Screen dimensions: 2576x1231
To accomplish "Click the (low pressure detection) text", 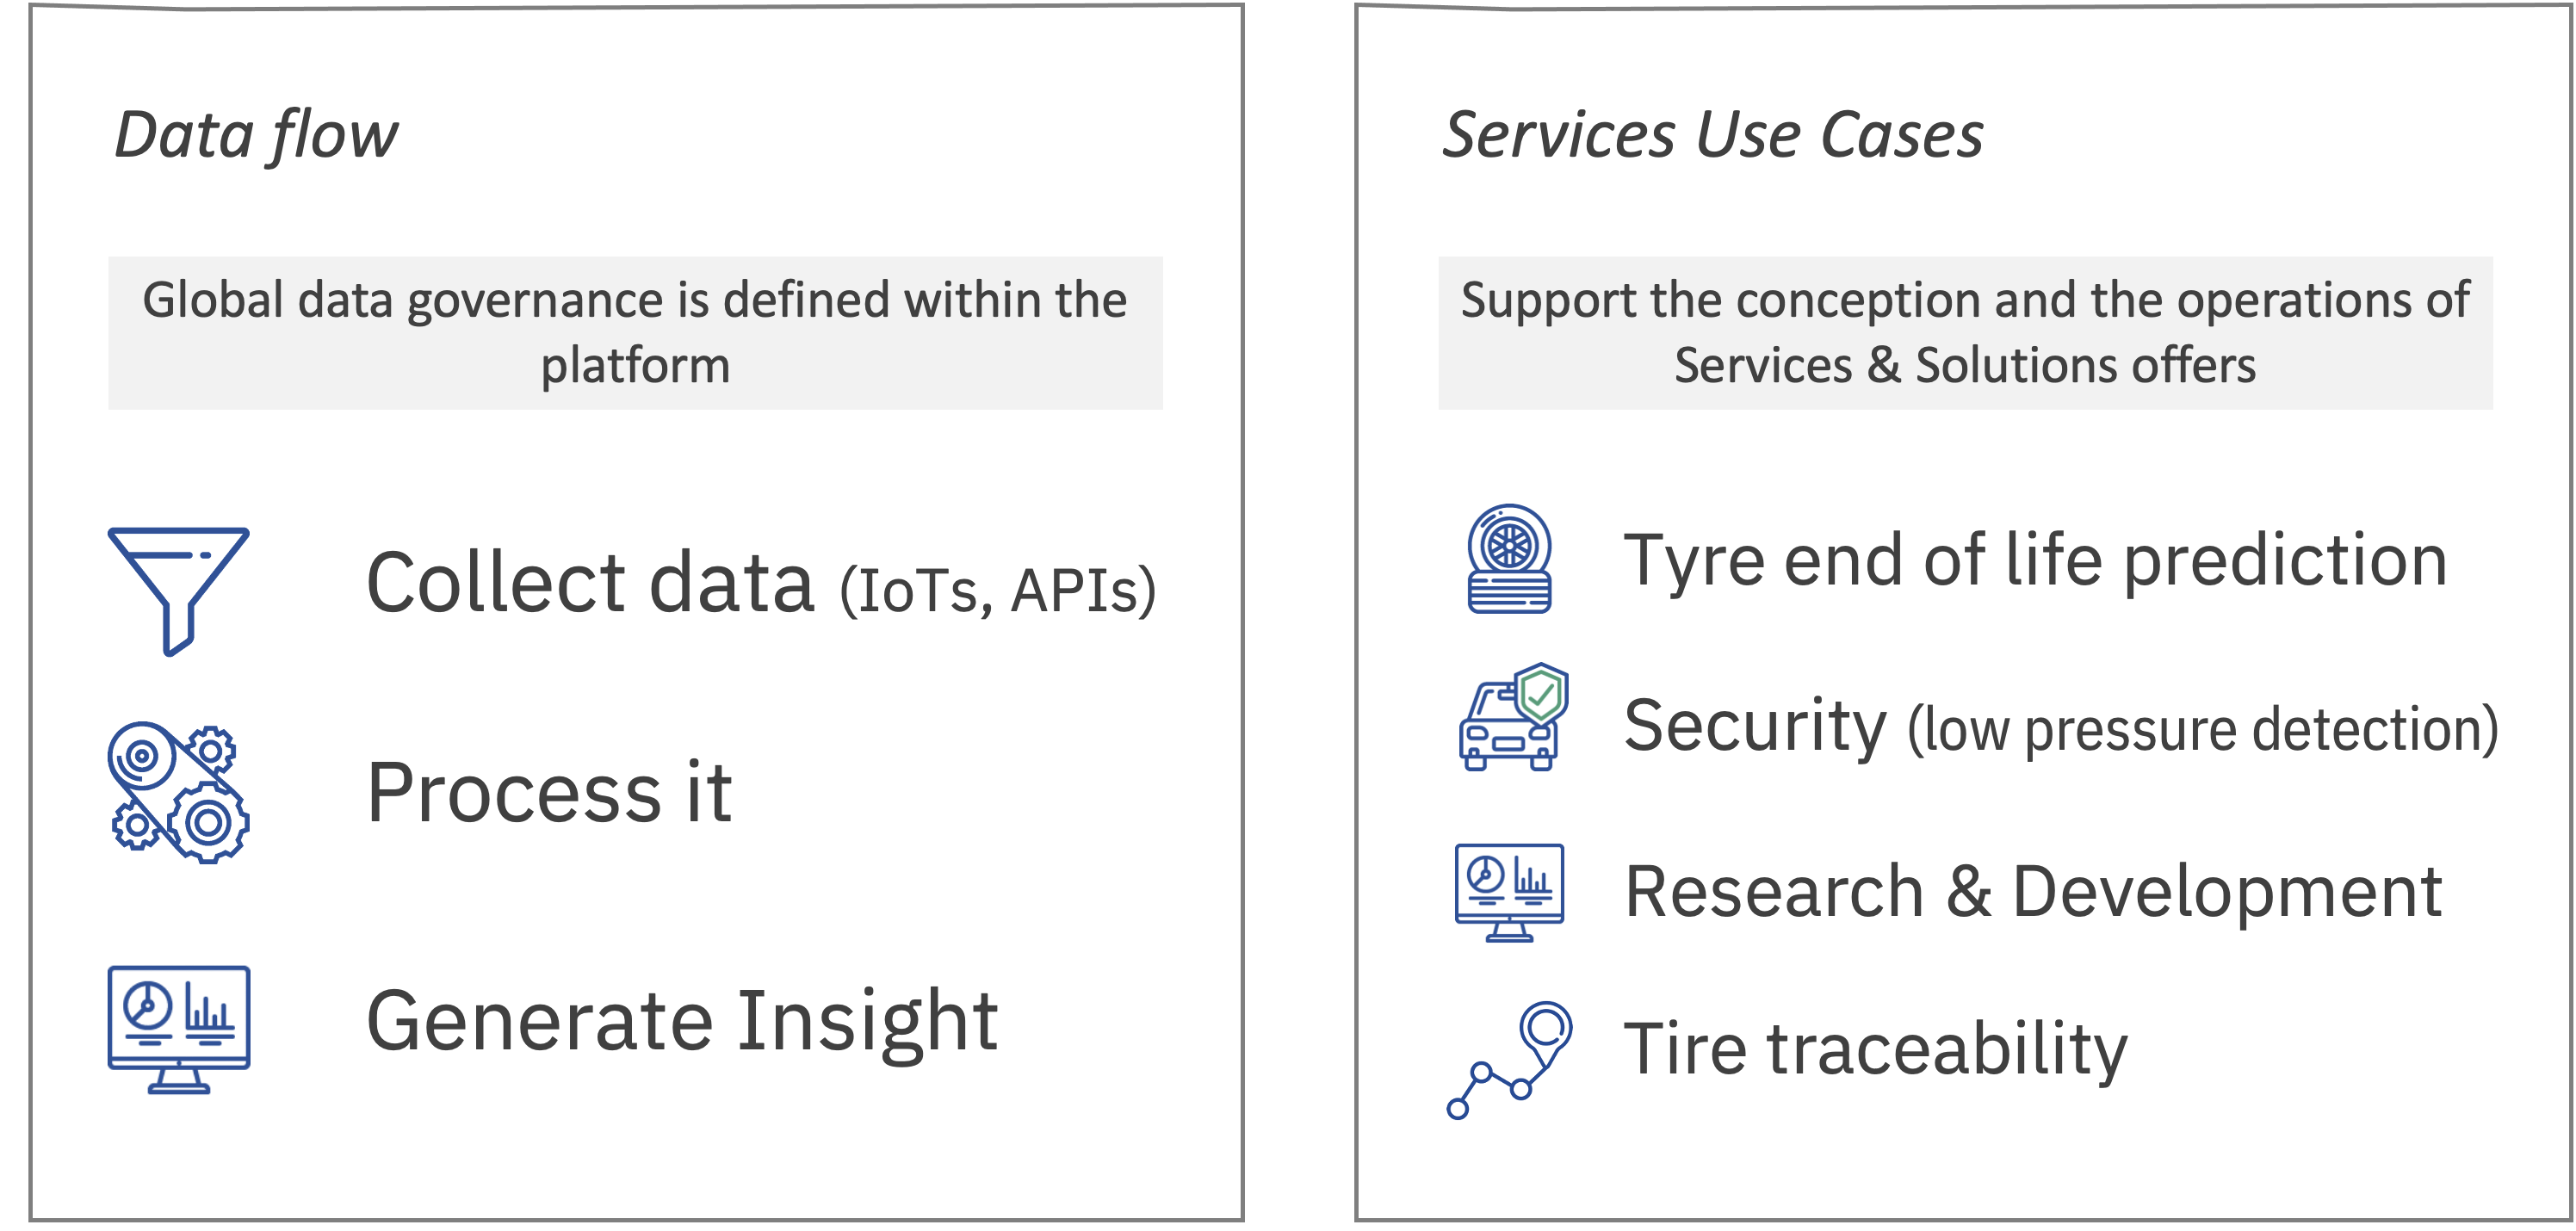I will point(2202,729).
